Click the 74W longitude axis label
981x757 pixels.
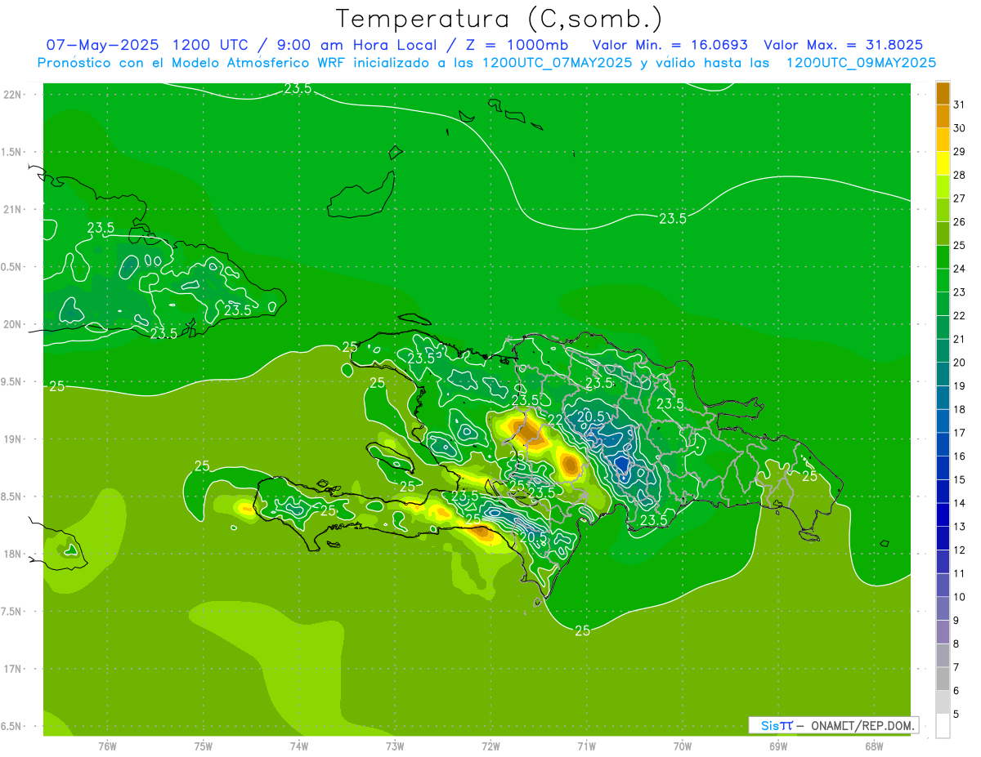point(299,747)
